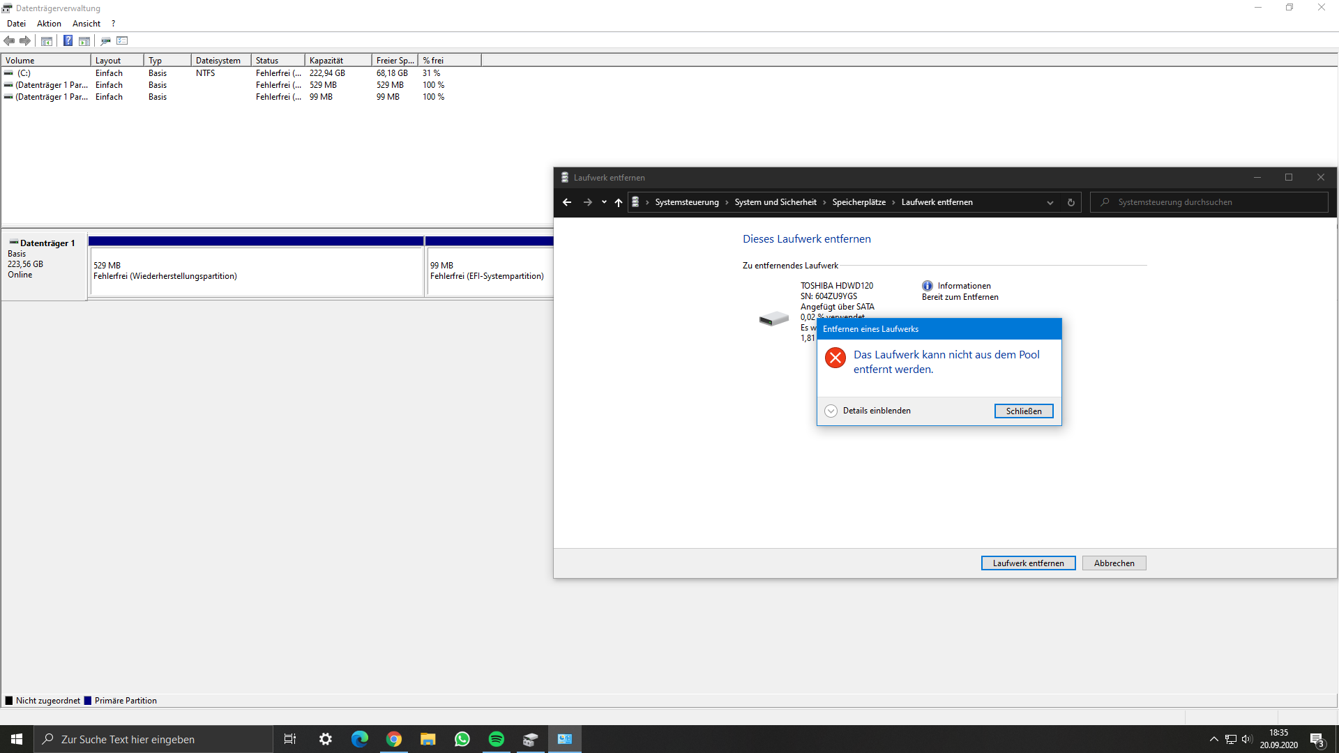
Task: Toggle the console tree toolbar icon
Action: [46, 40]
